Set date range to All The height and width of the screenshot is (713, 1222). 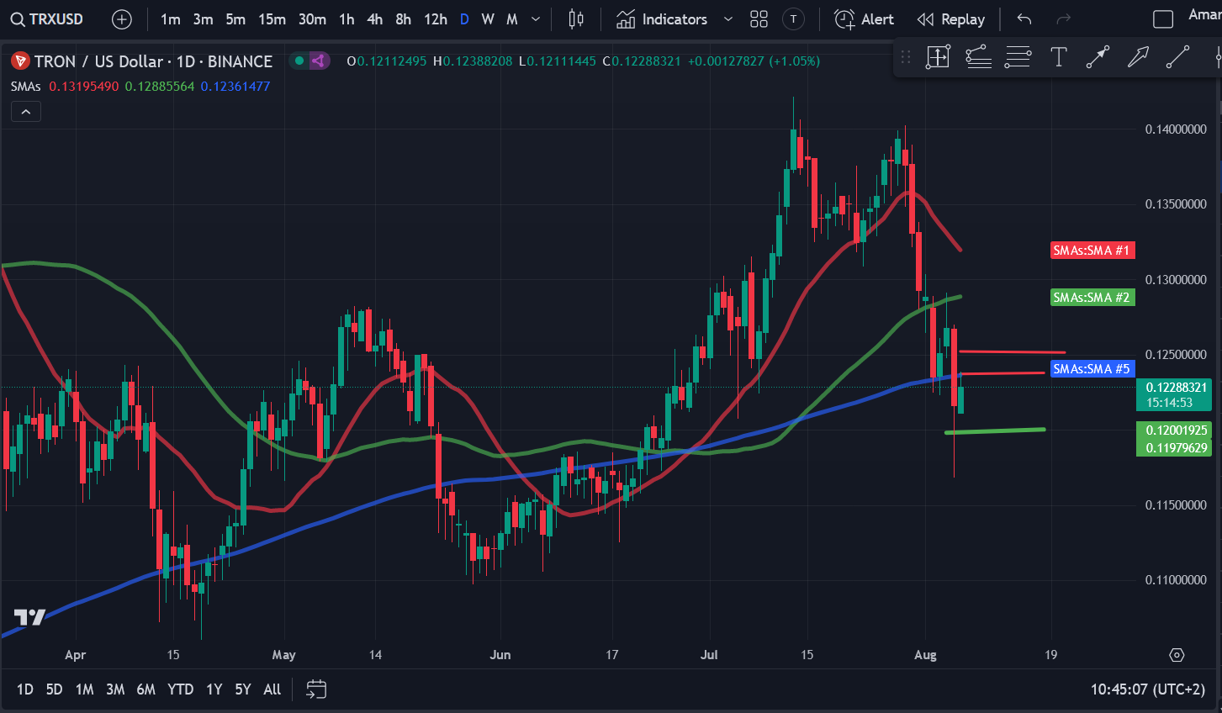(x=272, y=689)
